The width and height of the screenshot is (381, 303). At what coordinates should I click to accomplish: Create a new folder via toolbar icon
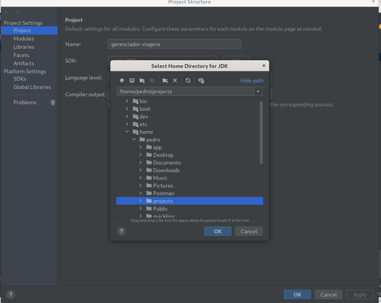[165, 80]
